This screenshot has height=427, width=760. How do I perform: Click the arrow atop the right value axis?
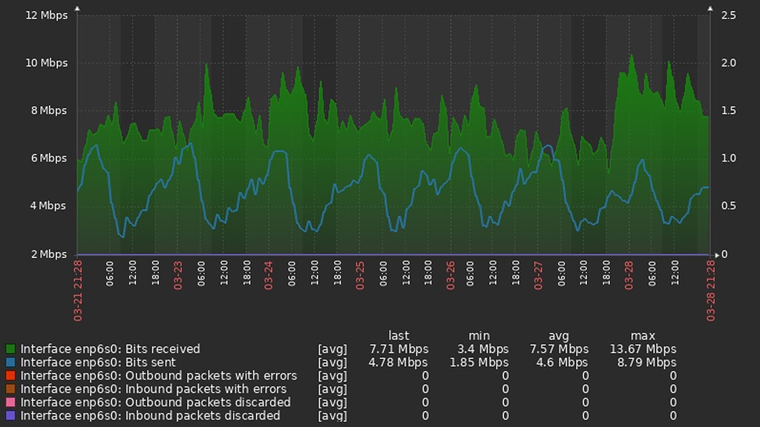pyautogui.click(x=710, y=7)
